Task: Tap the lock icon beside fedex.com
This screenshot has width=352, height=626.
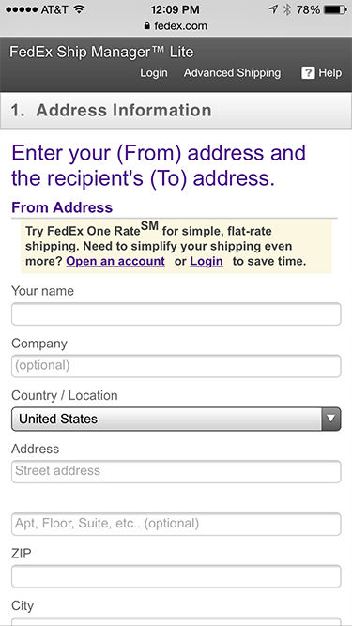Action: tap(147, 26)
